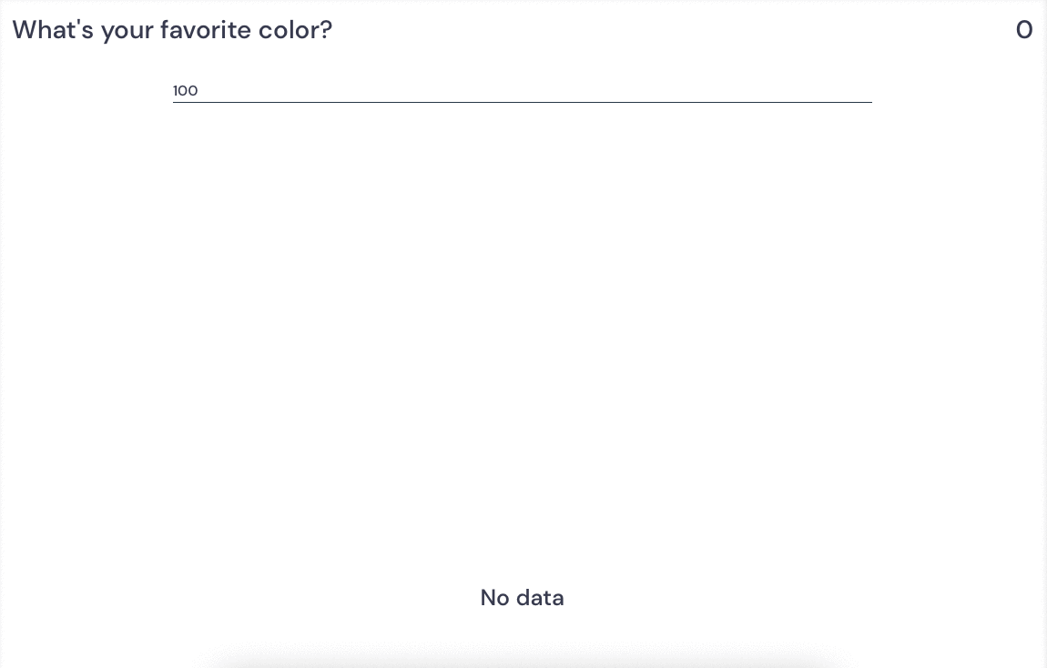Select the text "100" in the input
Screen dimensions: 1047x668
(185, 90)
